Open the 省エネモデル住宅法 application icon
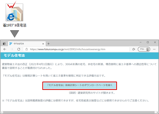Image resolution: width=159 pixels, height=114 pixels. tap(14, 12)
